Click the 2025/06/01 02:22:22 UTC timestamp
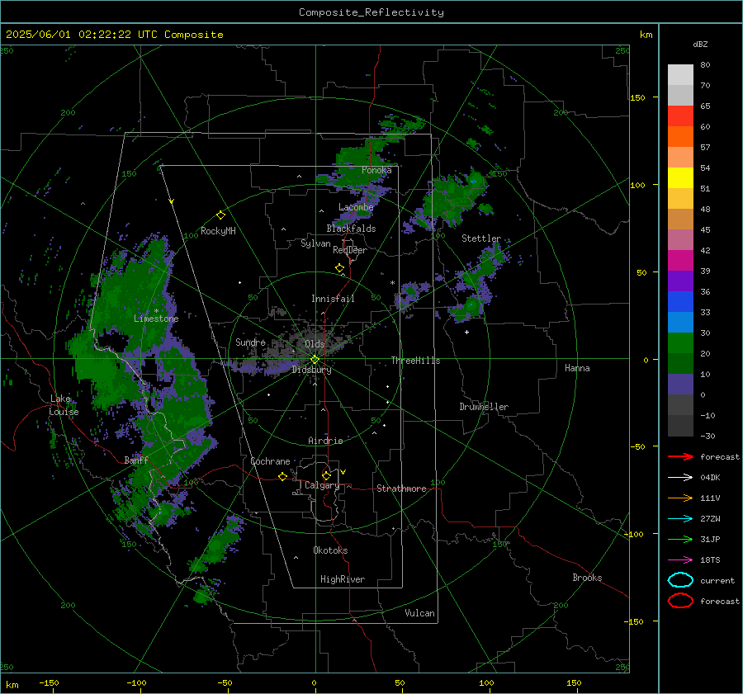 click(114, 35)
